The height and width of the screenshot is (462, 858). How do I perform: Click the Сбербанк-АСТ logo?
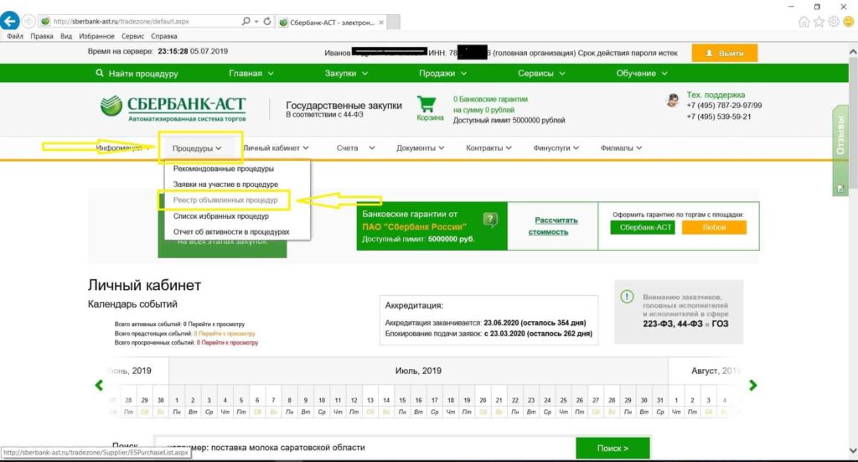[173, 108]
